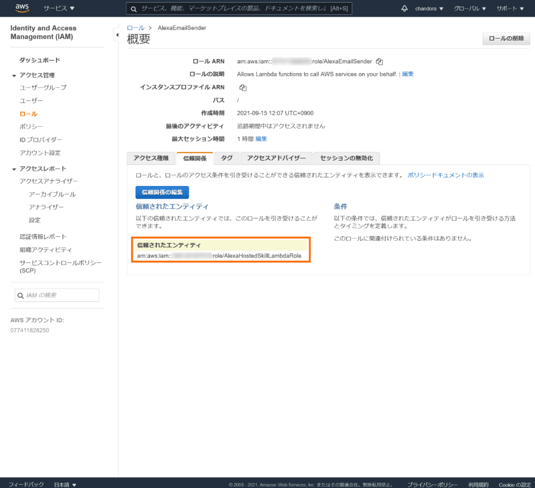Image resolution: width=535 pixels, height=488 pixels.
Task: Open サービスコントロールポリシー (SCP) in the sidebar
Action: point(61,266)
